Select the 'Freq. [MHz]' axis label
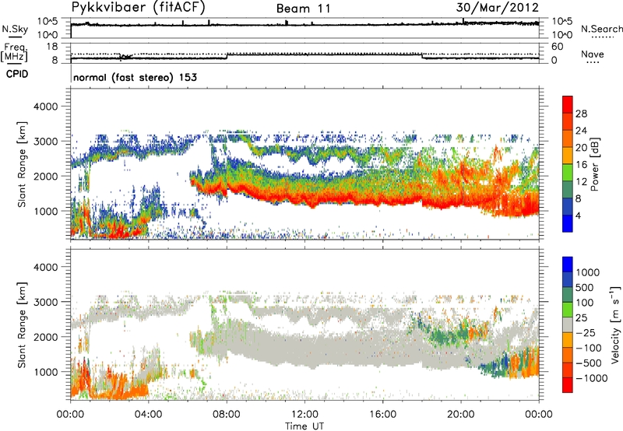623x431 pixels. (x=15, y=52)
